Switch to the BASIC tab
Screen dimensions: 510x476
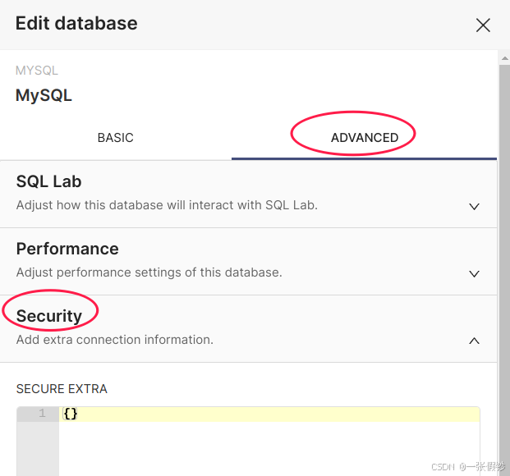[115, 138]
